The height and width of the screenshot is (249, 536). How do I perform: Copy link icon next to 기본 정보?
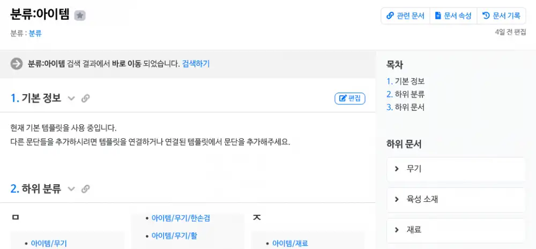pos(85,99)
